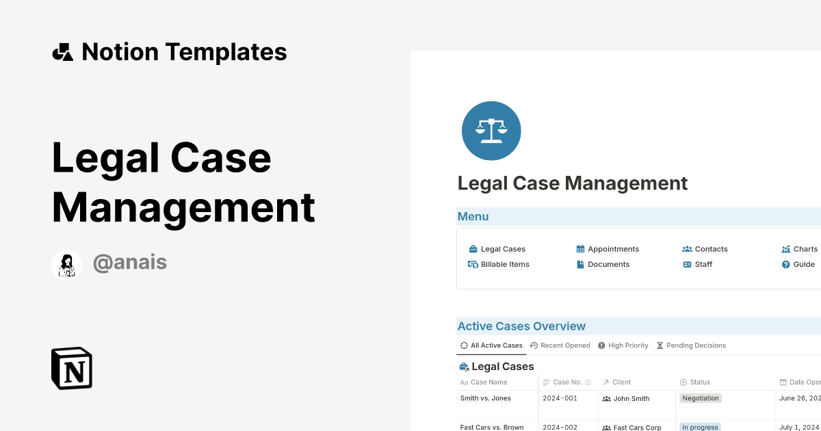
Task: Select the High Priority view tab
Action: click(623, 345)
